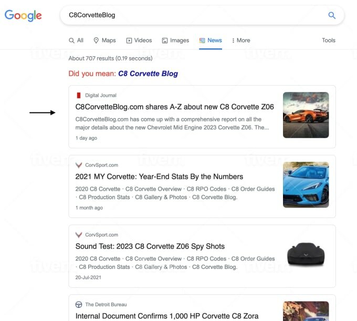Expand the More options menu
Viewport: 357px width, 321px height.
(x=241, y=40)
